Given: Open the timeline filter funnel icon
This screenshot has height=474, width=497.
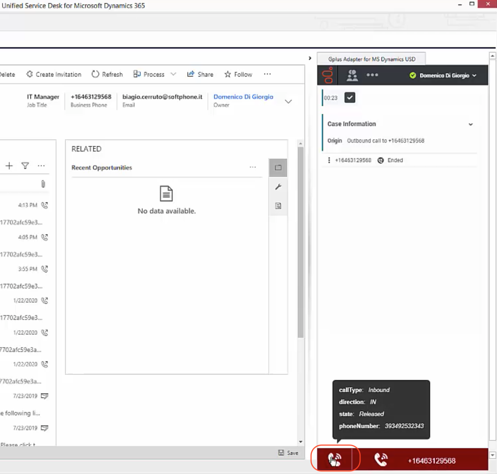Looking at the screenshot, I should 25,165.
